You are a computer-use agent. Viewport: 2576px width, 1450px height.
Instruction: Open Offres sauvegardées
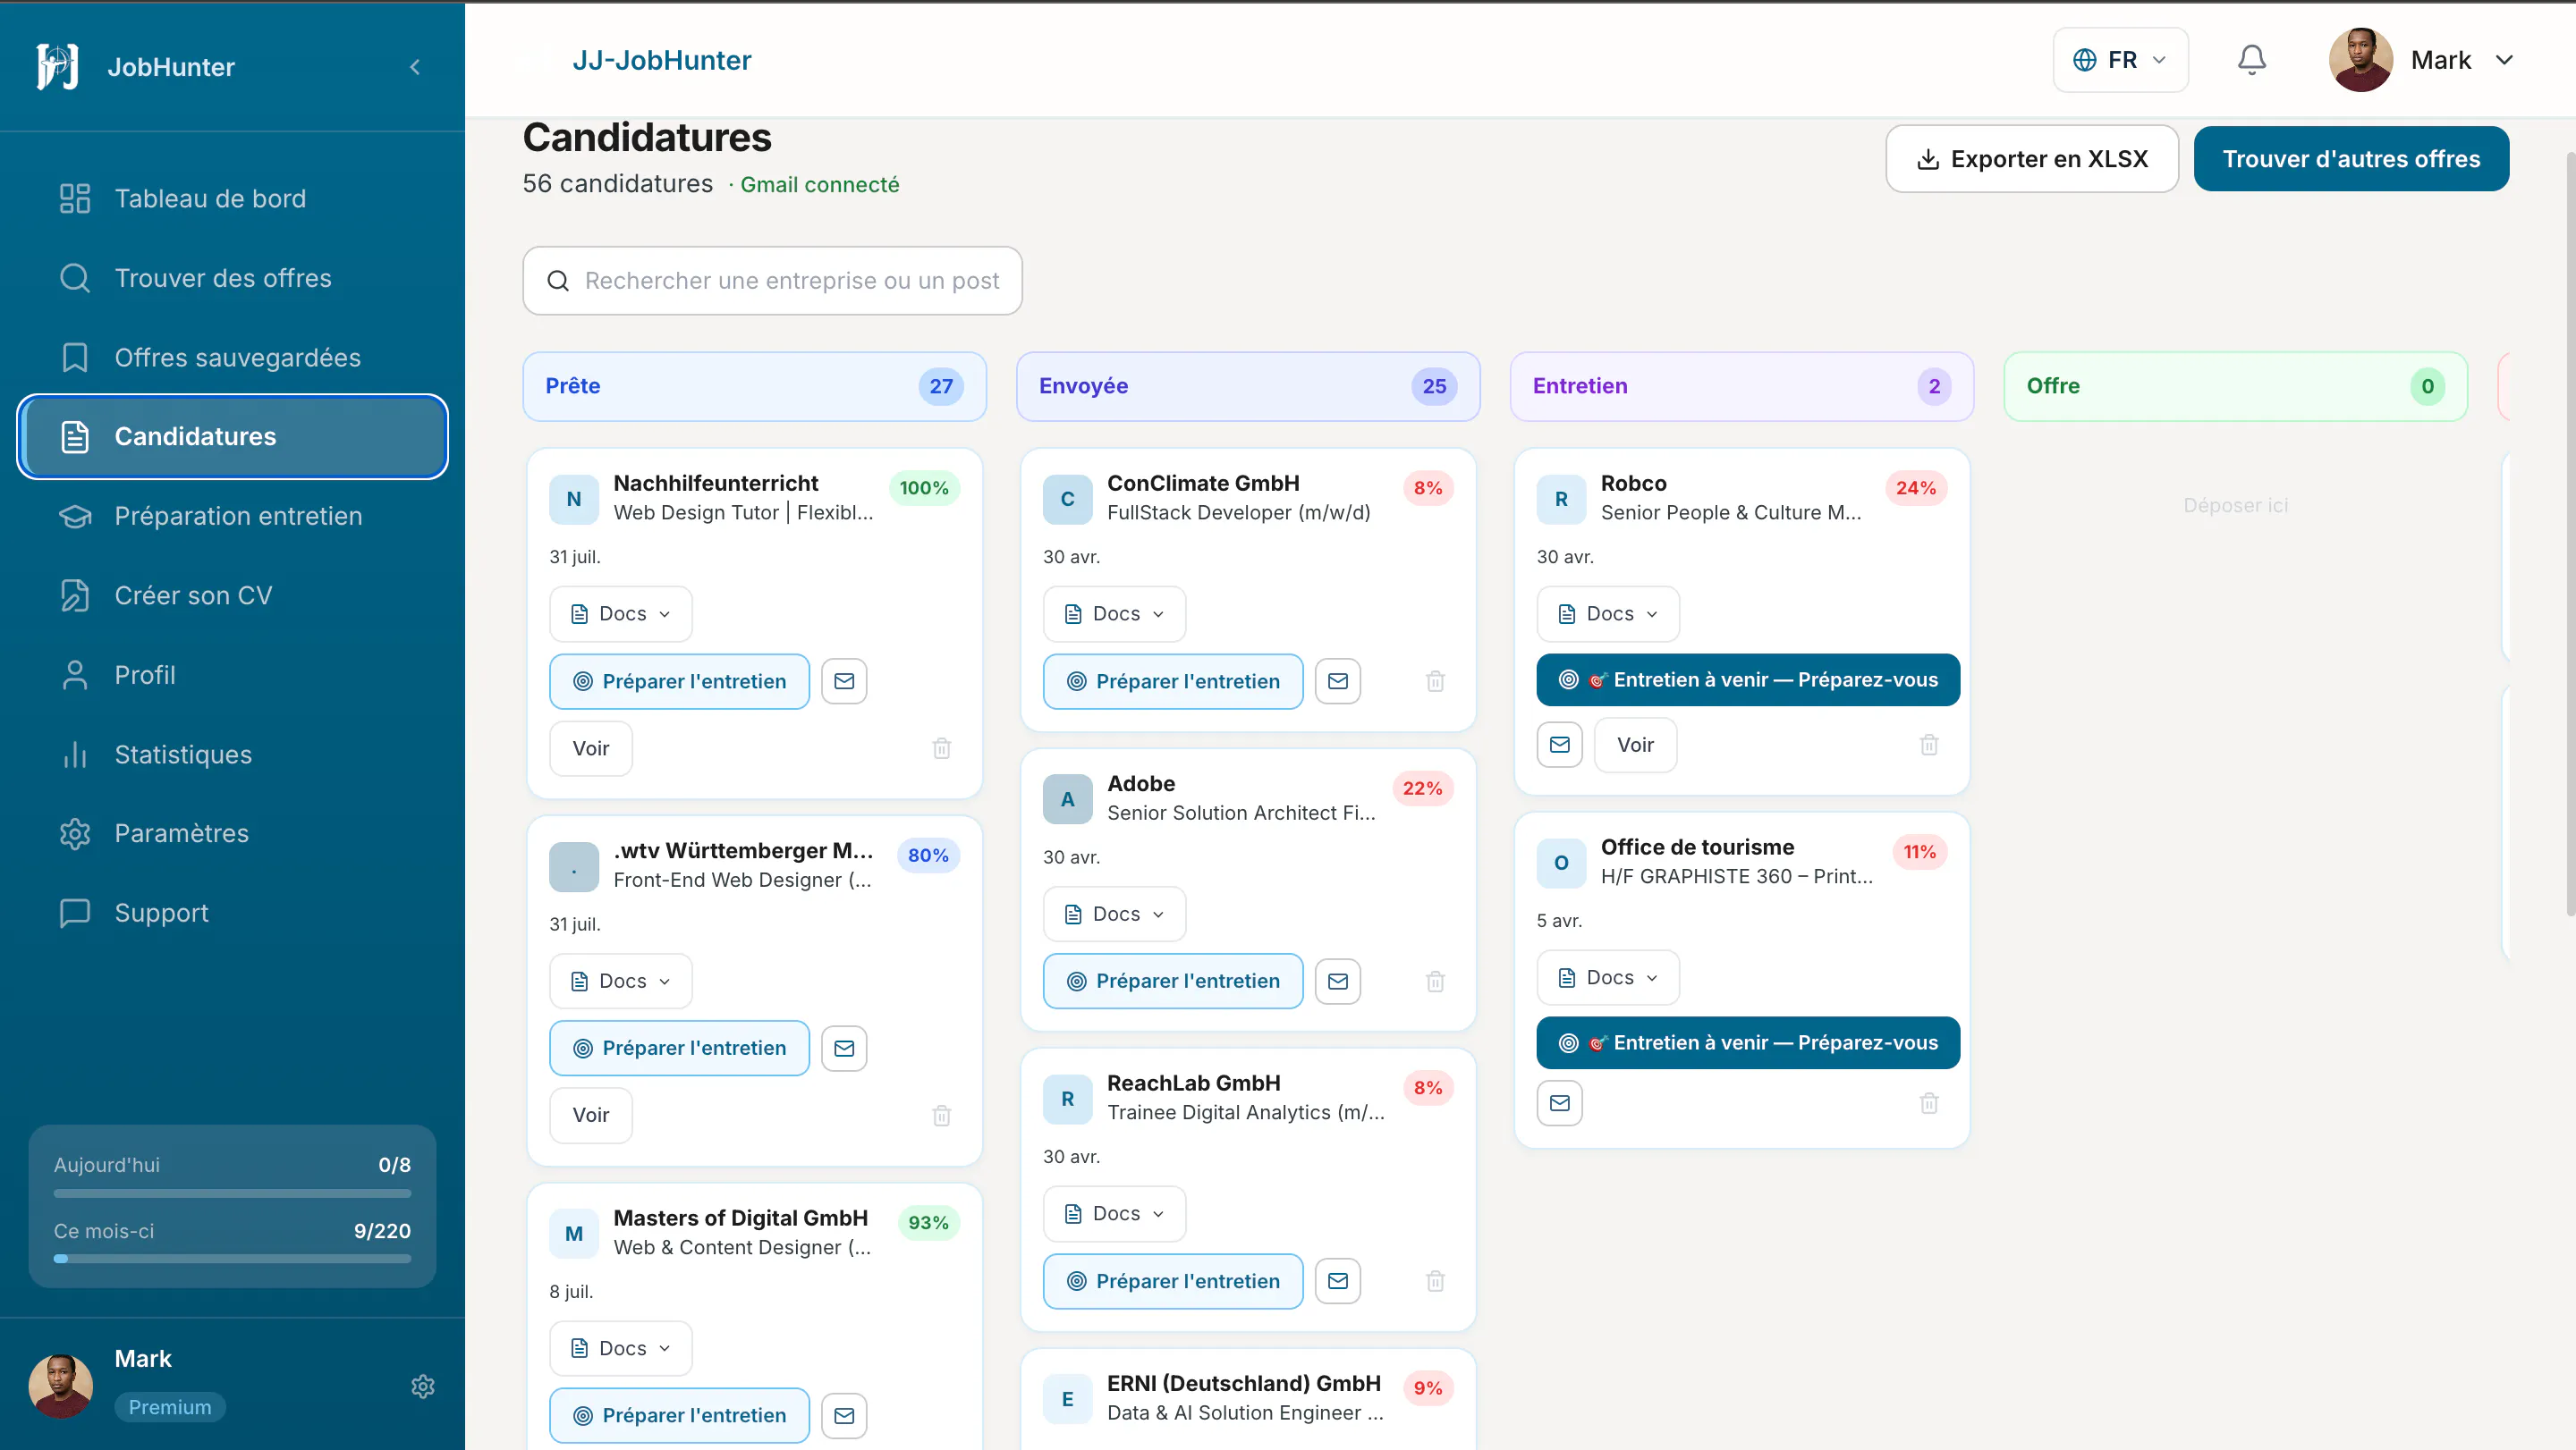pos(232,358)
